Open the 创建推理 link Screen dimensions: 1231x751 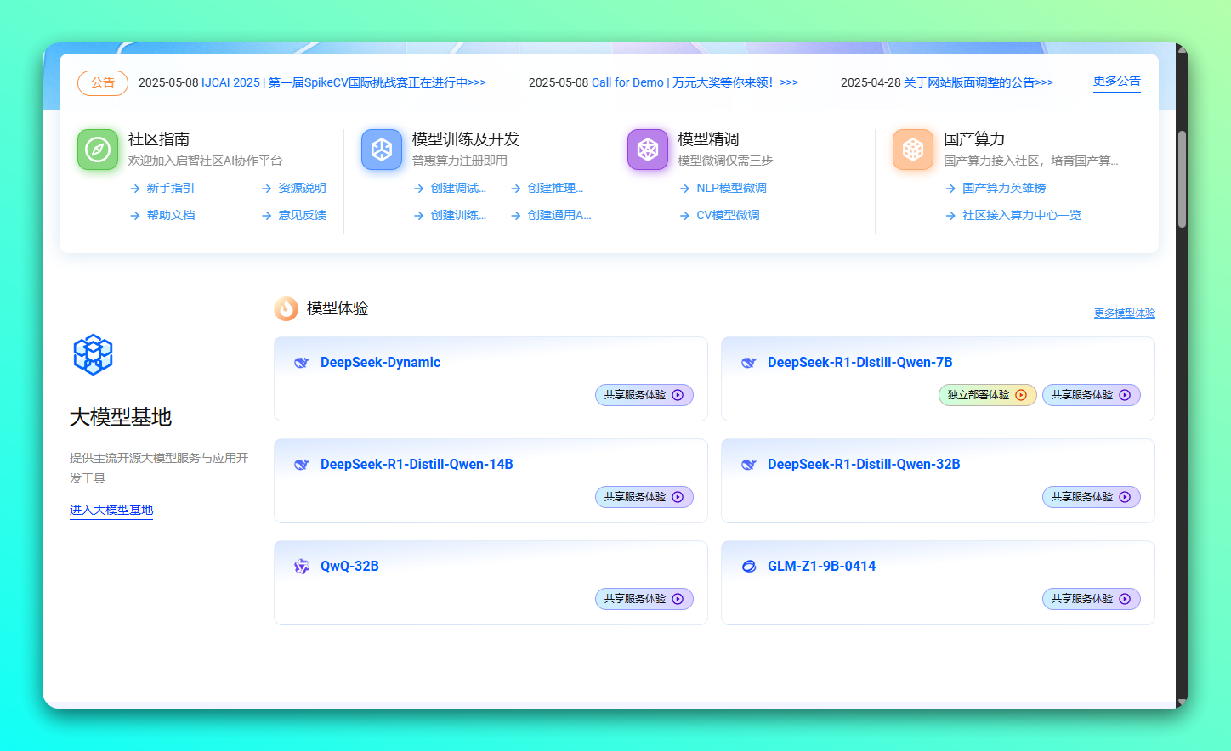pos(555,189)
